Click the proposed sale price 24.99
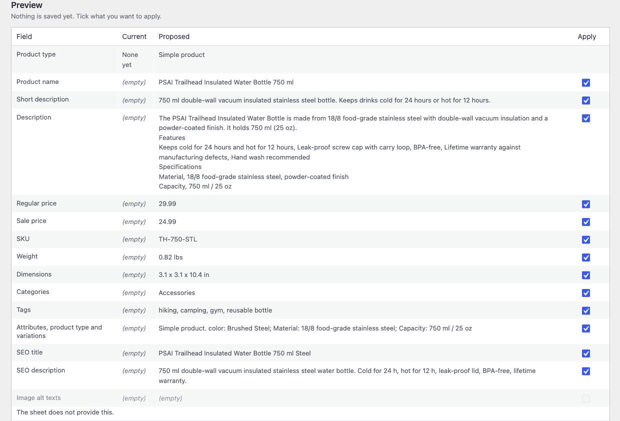This screenshot has height=421, width=620. 167,222
